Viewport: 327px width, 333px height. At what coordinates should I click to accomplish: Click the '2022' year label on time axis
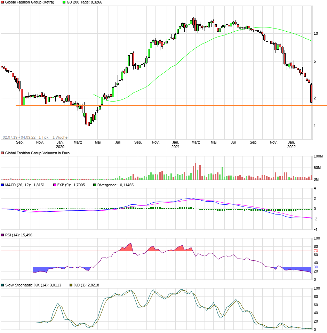click(291, 147)
